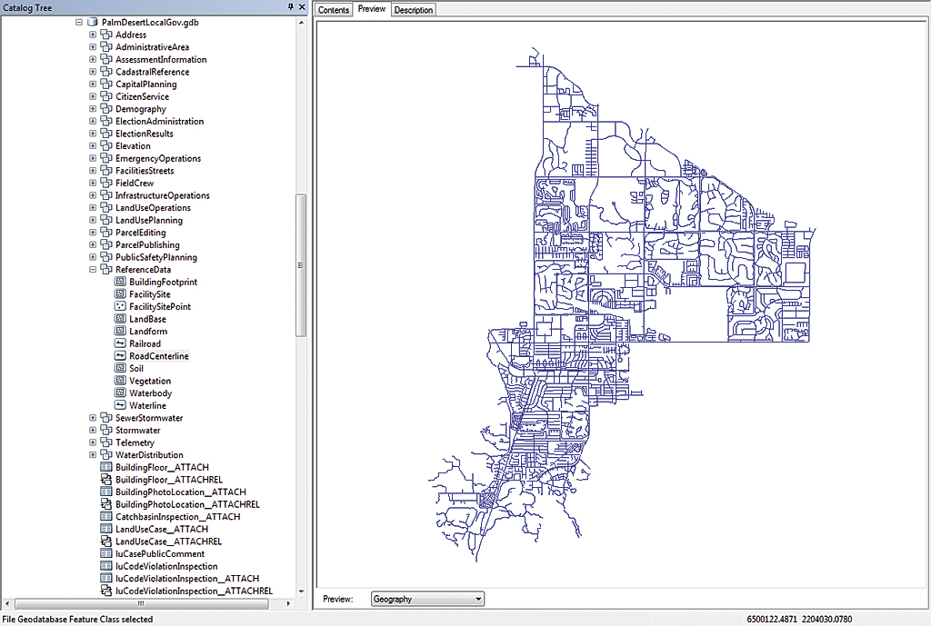
Task: Click the 'File Geodatabase Feature Class selected' status text
Action: [77, 619]
